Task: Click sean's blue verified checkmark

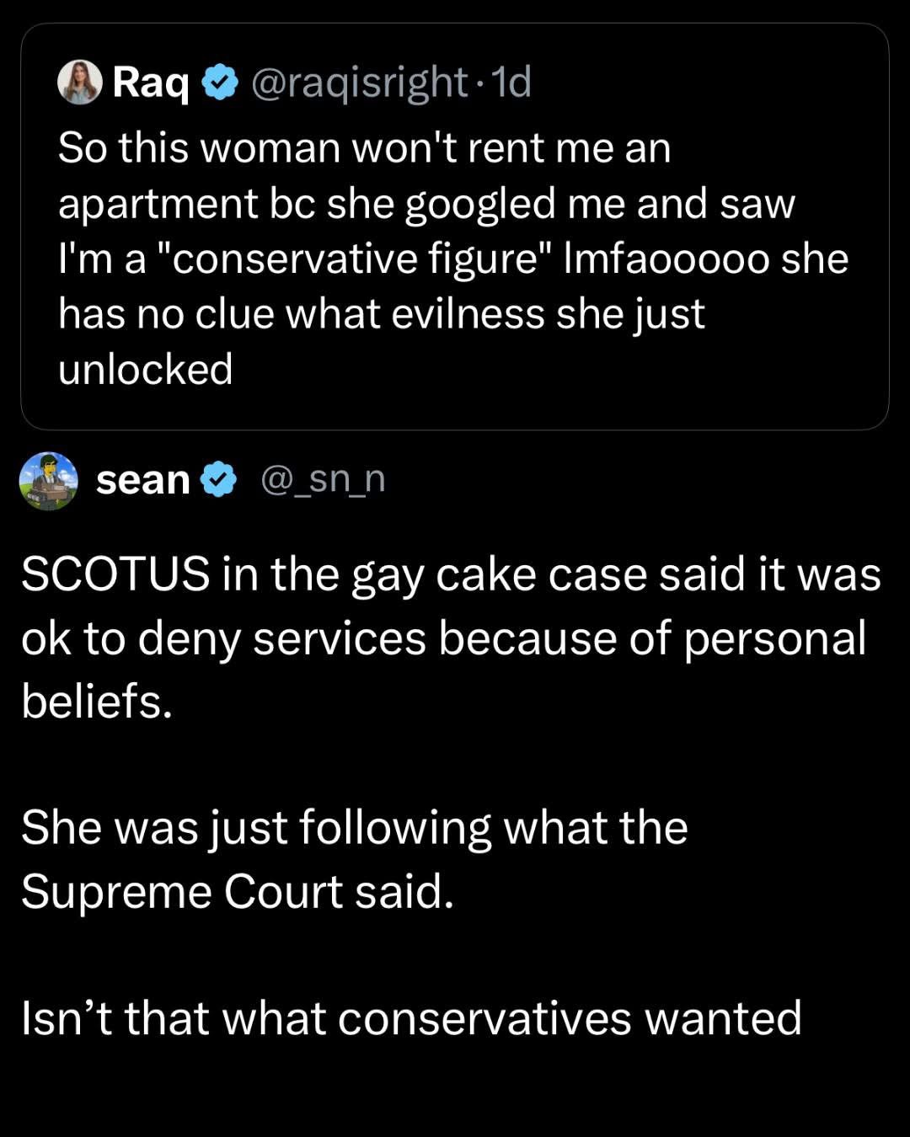Action: click(220, 480)
